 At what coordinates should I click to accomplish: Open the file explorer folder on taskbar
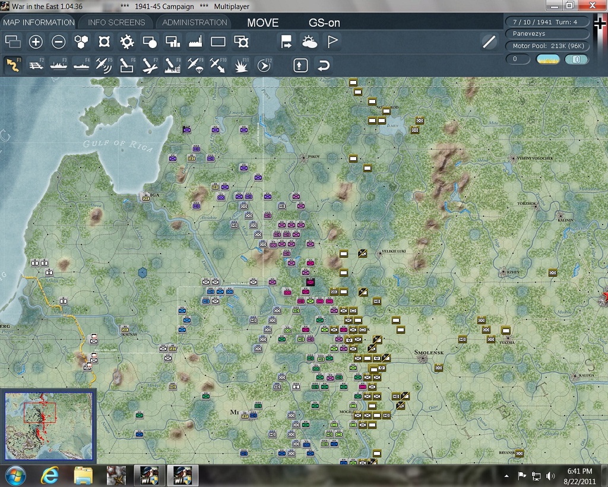tap(83, 475)
